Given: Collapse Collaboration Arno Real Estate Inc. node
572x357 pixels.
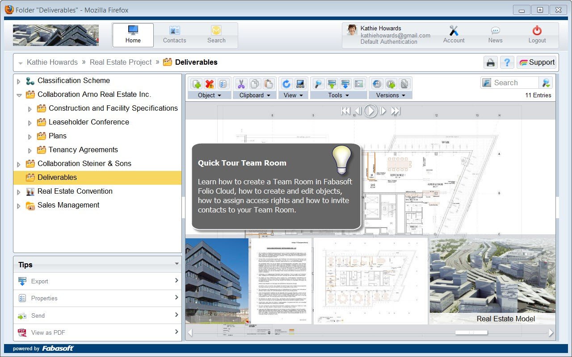Looking at the screenshot, I should pos(19,95).
